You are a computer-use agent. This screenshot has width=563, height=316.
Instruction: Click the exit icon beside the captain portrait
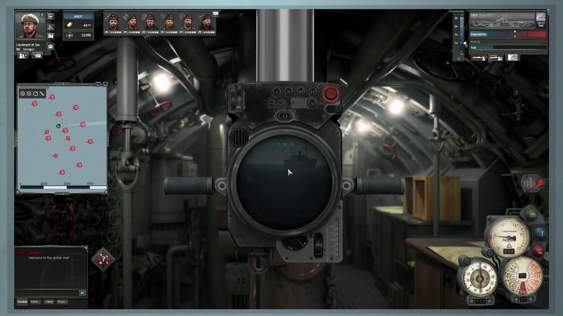51,17
